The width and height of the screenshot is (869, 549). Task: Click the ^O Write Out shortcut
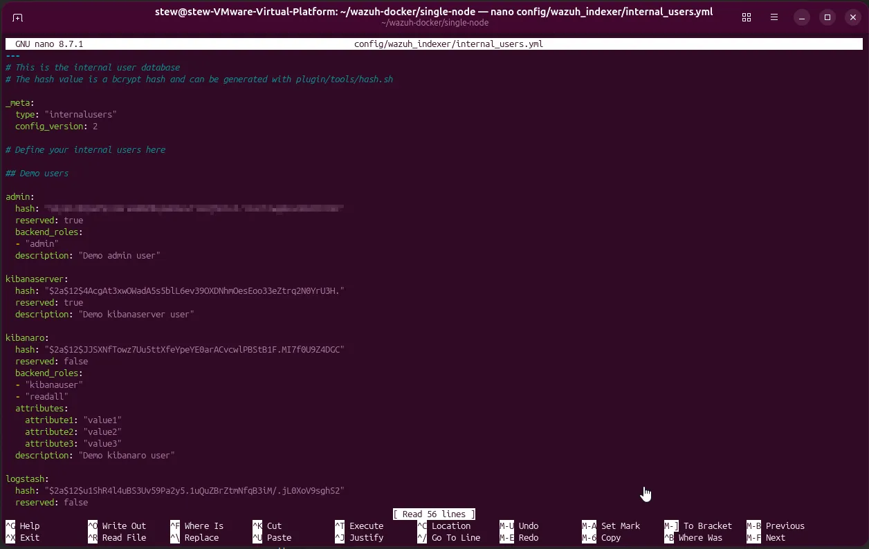point(117,526)
